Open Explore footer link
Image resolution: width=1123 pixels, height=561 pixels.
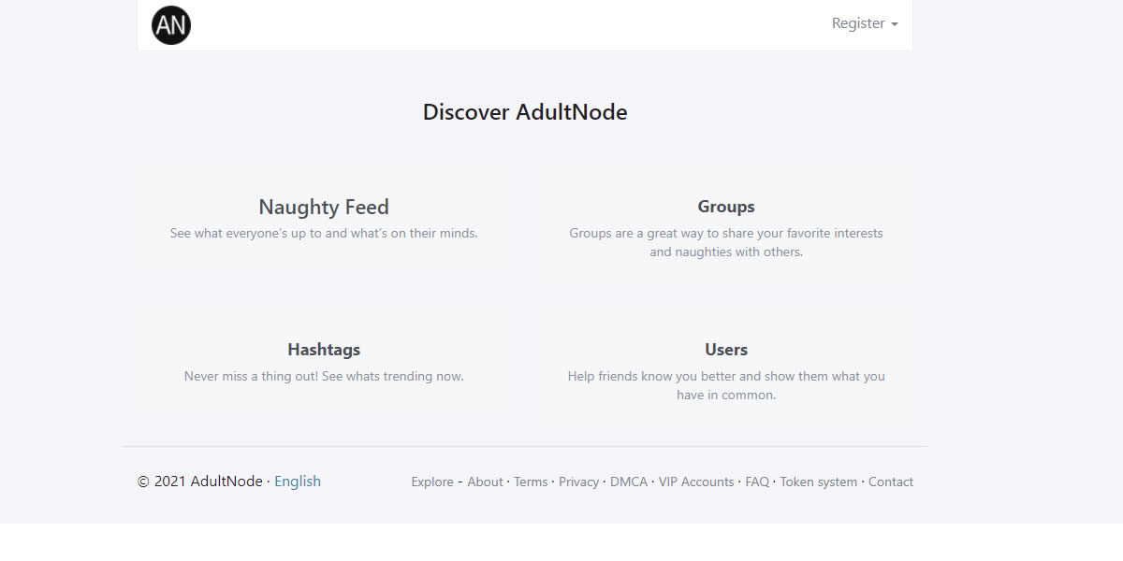[x=432, y=482]
